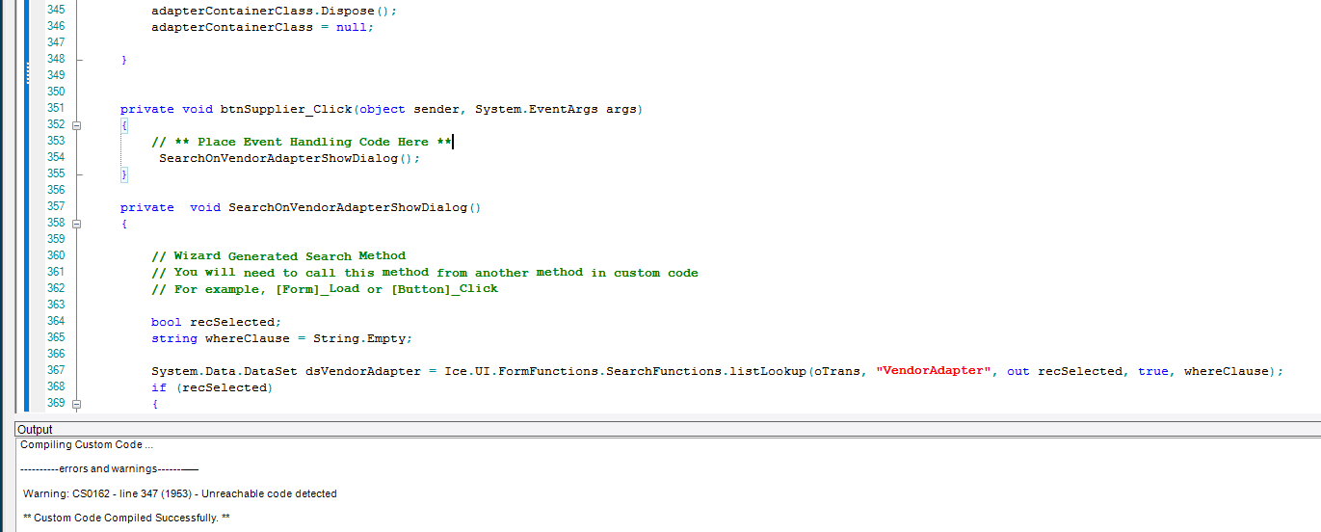This screenshot has width=1321, height=532.
Task: Click 'listLookup' in the SearchFunctions call
Action: pyautogui.click(x=768, y=371)
